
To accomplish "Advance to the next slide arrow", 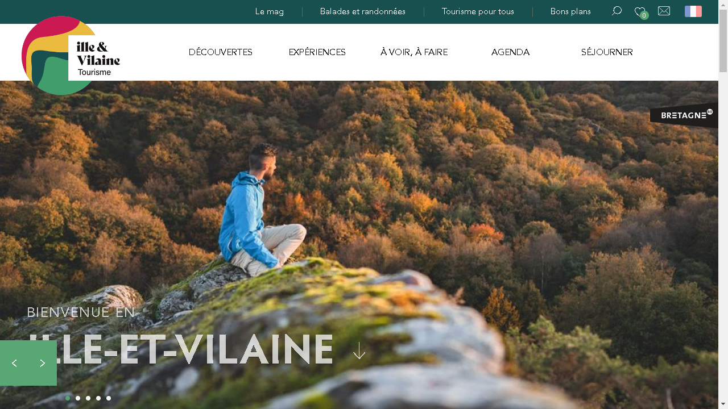I will point(43,363).
